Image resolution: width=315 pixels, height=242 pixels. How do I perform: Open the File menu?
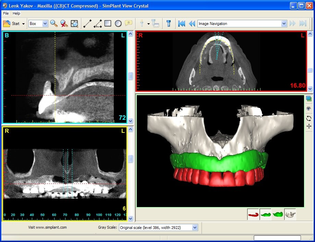[x=5, y=13]
